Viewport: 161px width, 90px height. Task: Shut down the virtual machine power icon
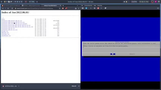tap(98, 8)
